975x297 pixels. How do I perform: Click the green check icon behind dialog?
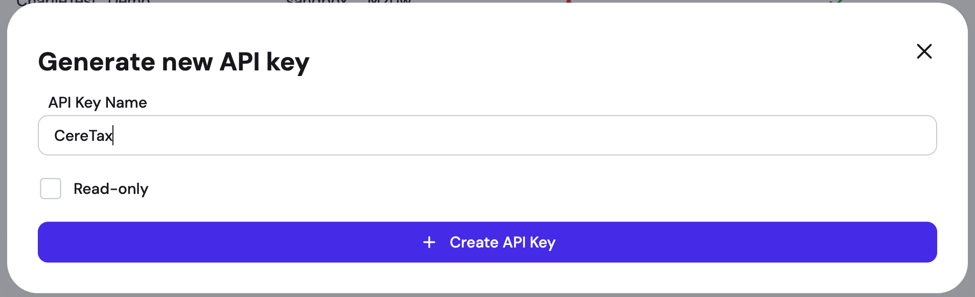coord(836,1)
